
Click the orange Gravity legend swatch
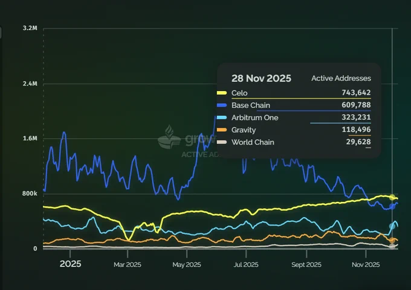(222, 130)
